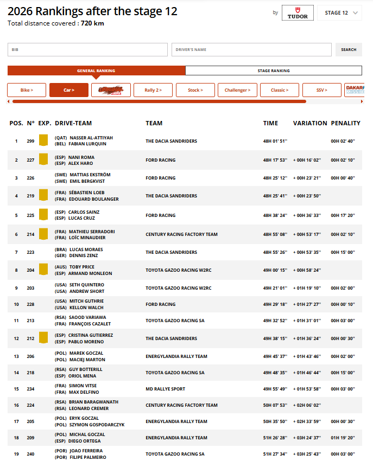Focus the BIB input field

coord(87,50)
